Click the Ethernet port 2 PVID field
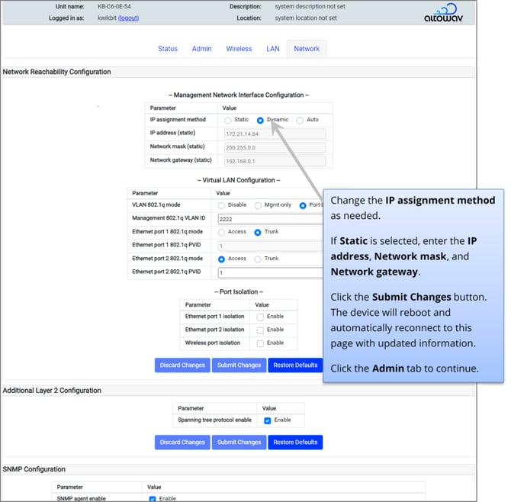This screenshot has width=511, height=502. [x=271, y=272]
